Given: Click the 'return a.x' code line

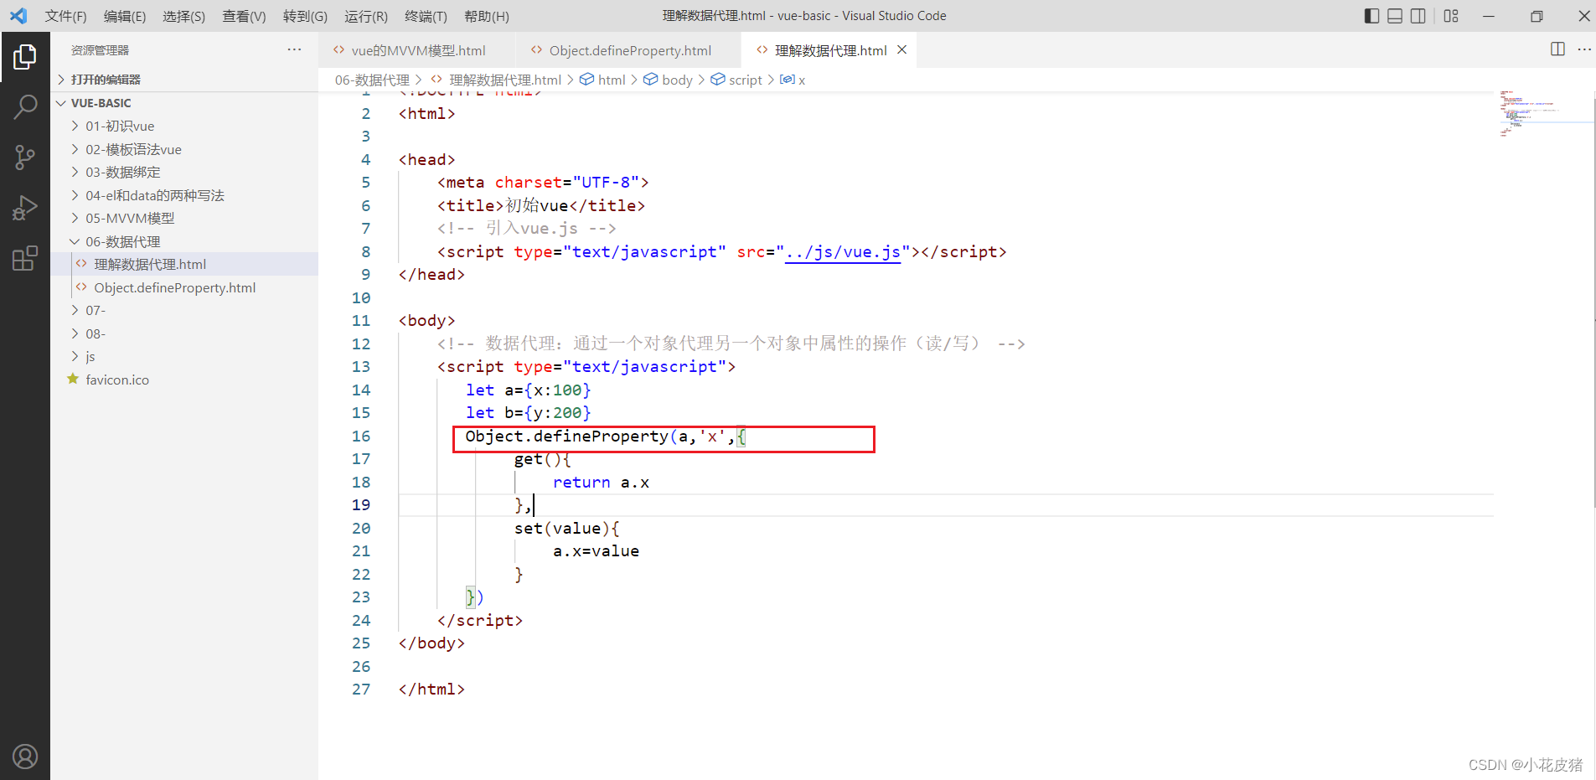Looking at the screenshot, I should 601,482.
